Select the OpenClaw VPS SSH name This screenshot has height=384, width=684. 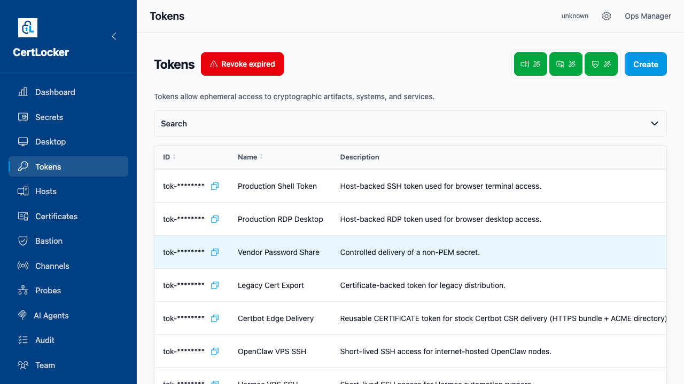272,351
